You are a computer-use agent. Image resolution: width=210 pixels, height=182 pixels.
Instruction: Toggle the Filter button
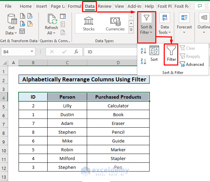coord(171,54)
